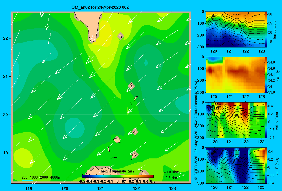282x191 pixels.
Task: Click the temperature colorbar
Action: point(266,29)
